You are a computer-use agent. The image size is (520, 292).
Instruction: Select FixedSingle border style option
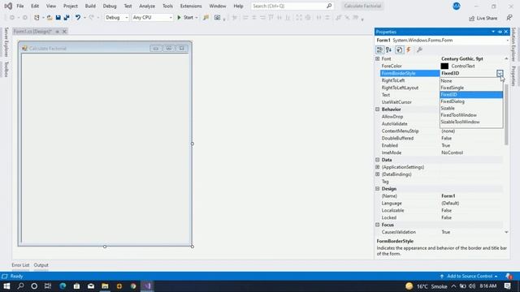(471, 88)
